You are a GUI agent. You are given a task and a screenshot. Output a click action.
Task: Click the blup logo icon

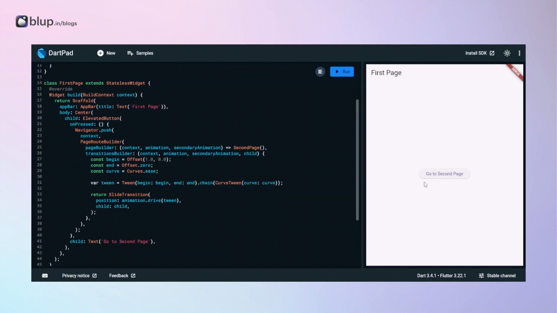click(22, 21)
